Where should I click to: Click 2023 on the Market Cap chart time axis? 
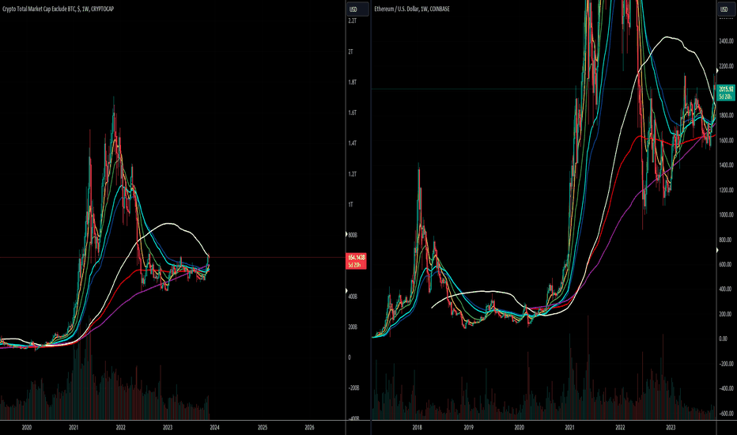click(168, 427)
